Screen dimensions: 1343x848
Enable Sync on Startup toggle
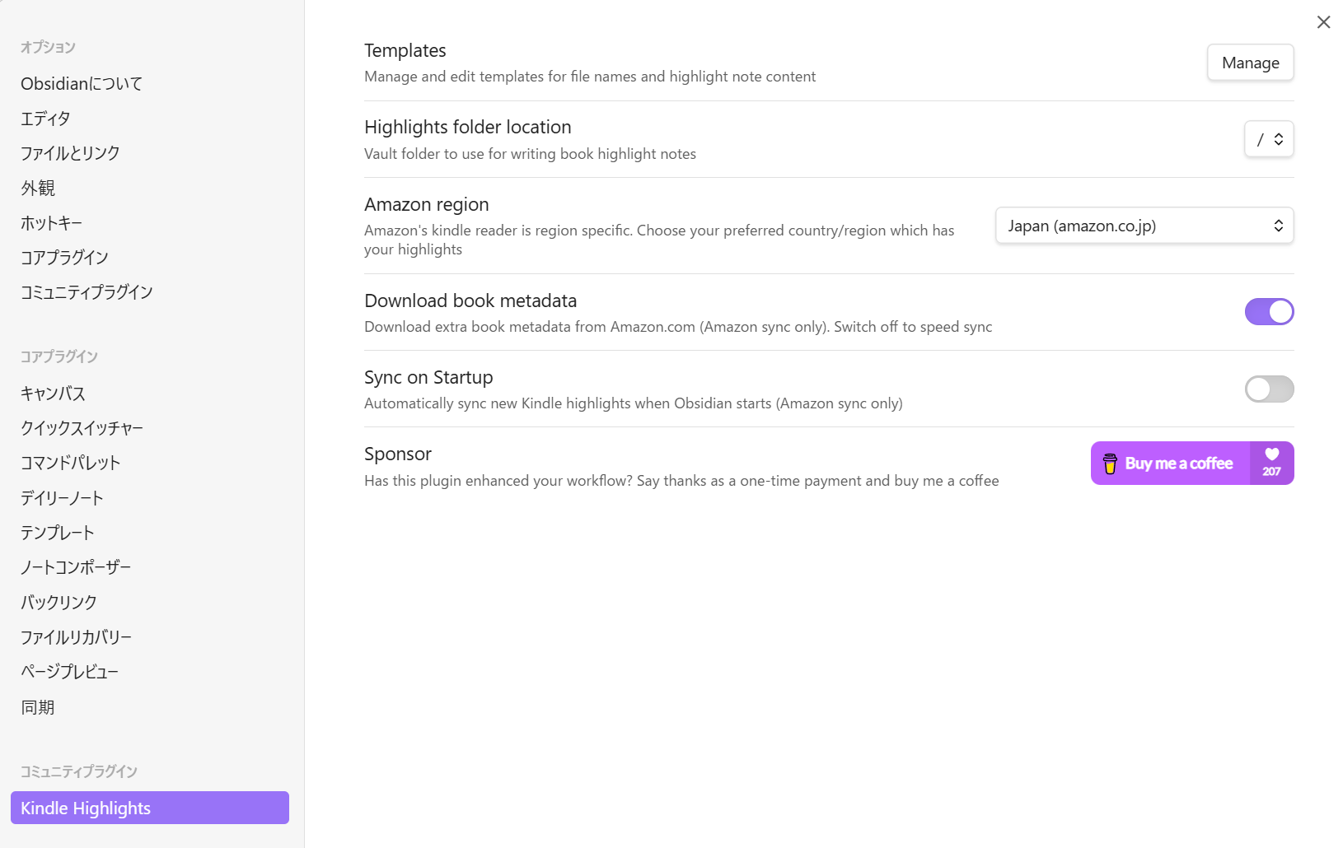click(x=1269, y=389)
